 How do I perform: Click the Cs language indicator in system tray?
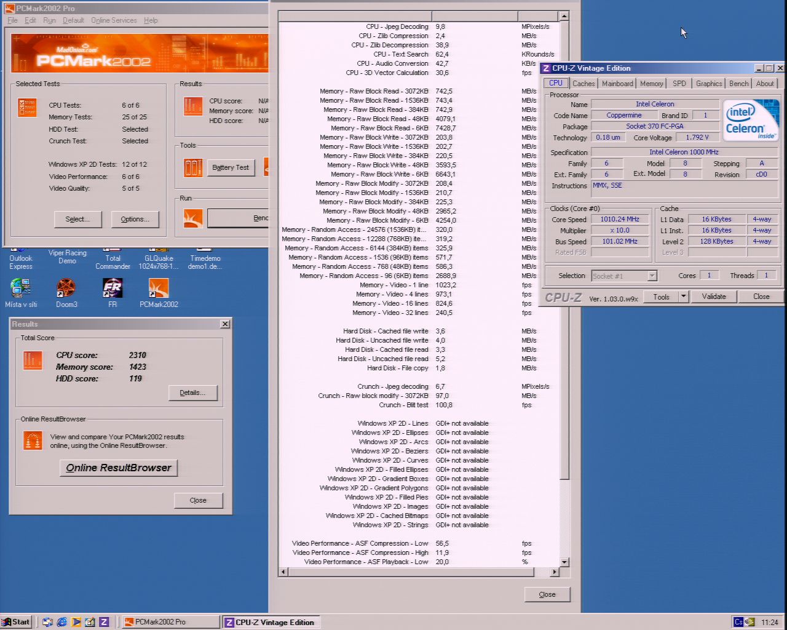(738, 622)
